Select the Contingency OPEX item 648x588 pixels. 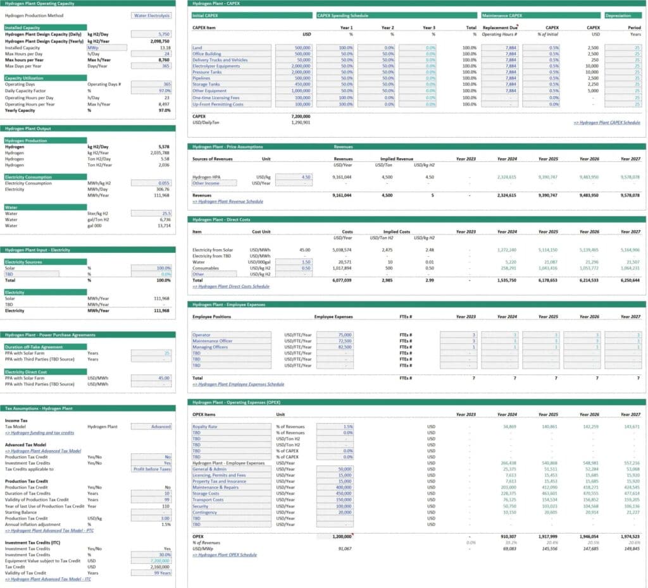[232, 512]
